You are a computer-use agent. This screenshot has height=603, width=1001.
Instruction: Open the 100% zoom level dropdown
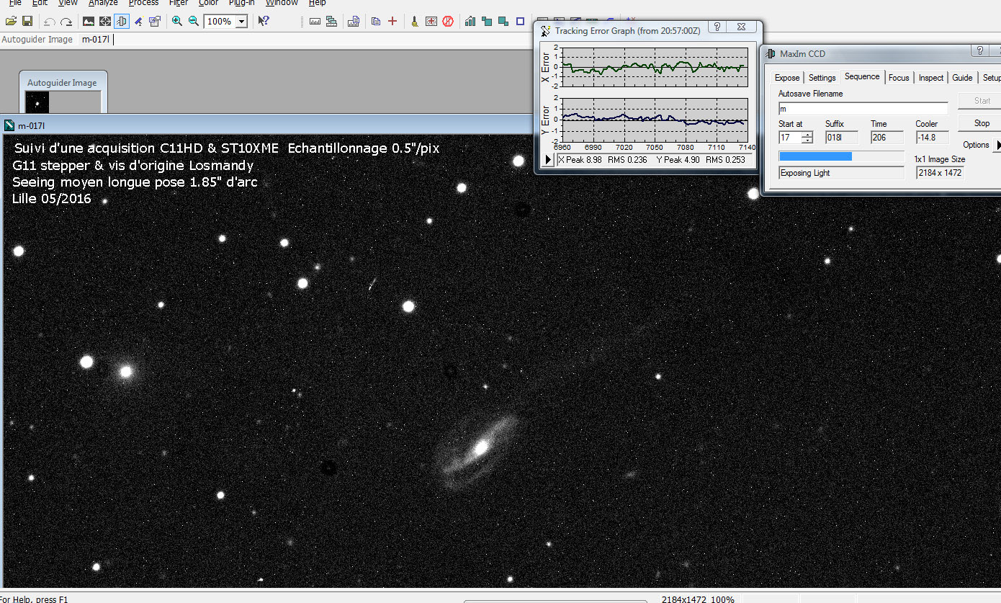(241, 22)
